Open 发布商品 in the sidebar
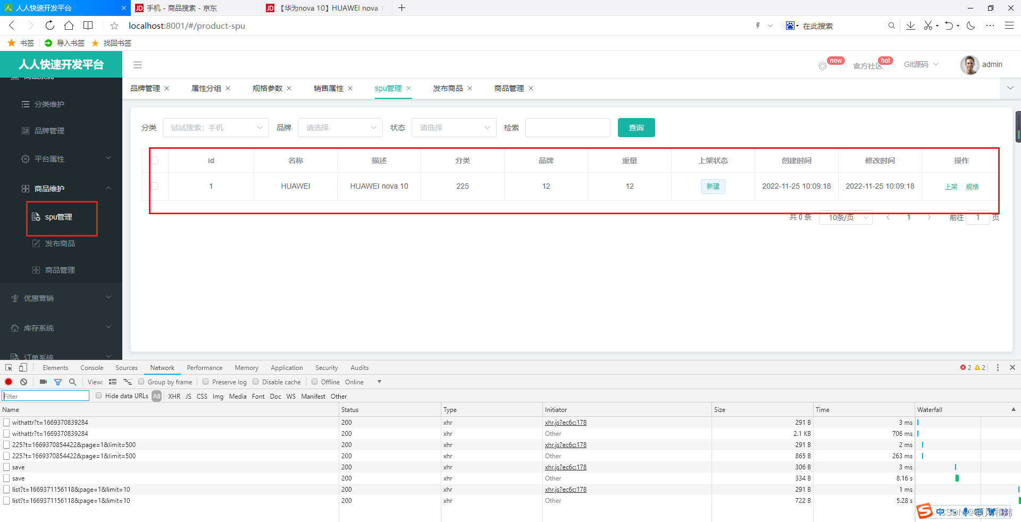The height and width of the screenshot is (522, 1021). (x=60, y=243)
